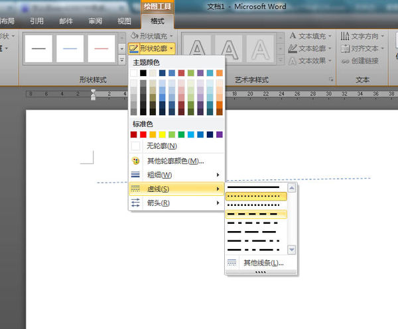Open the Shape Fill dropdown arrow
This screenshot has width=398, height=329.
click(171, 36)
